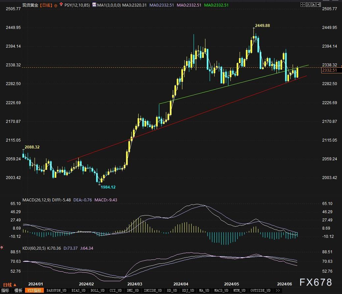The width and height of the screenshot is (342, 294).
Task: Click the red up-arrow icon before PSY
Action: click(x=61, y=5)
